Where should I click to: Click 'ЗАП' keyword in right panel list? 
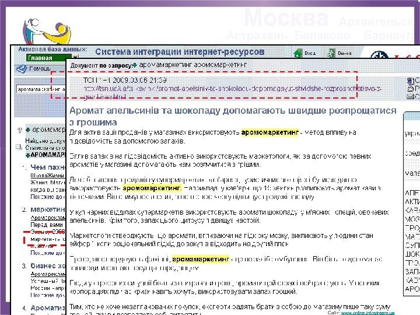(412, 271)
